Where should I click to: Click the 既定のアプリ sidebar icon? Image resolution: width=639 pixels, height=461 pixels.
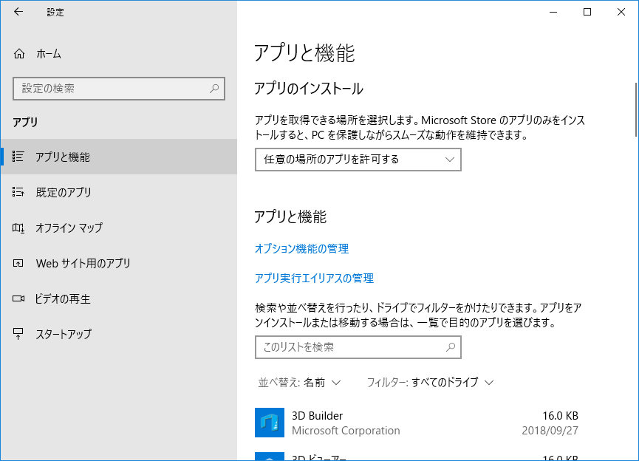click(18, 192)
